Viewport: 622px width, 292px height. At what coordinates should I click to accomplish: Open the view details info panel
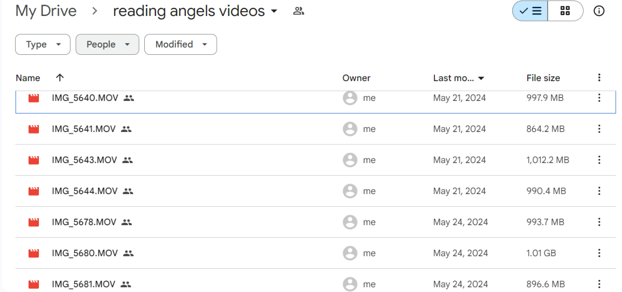click(599, 11)
